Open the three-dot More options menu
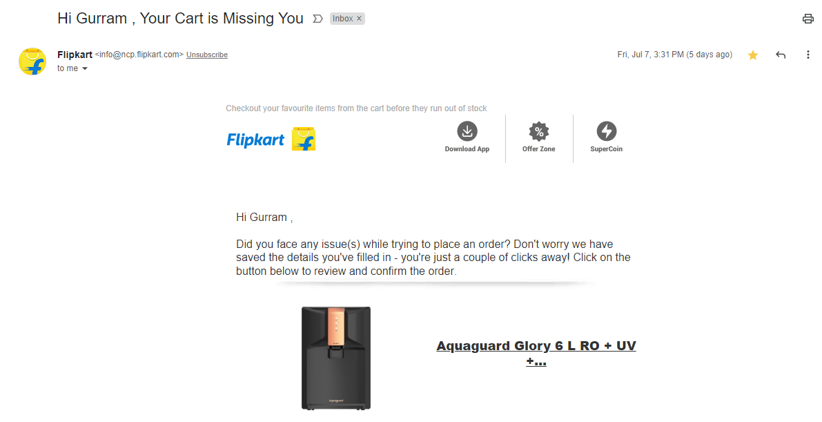 pos(808,55)
